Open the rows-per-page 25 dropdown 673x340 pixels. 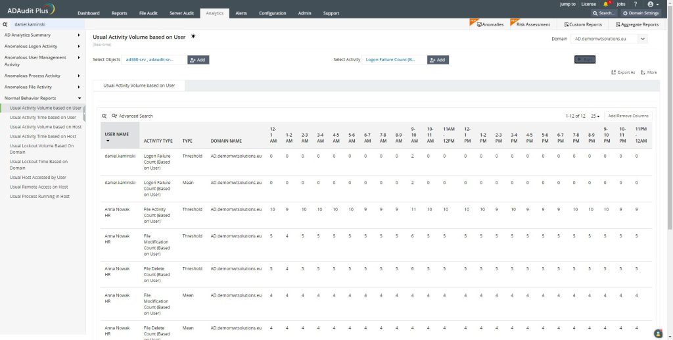[595, 116]
